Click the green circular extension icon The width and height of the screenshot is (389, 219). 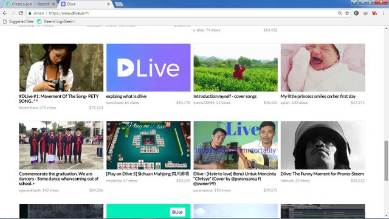(x=356, y=13)
